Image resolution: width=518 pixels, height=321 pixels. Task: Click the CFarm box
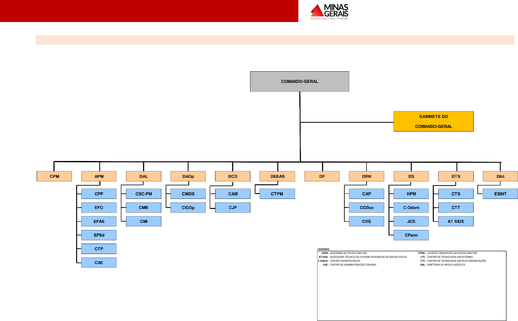coord(411,235)
